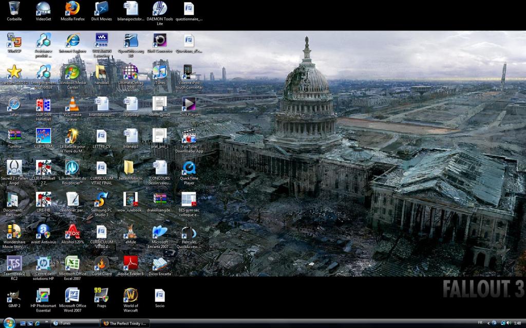Select the drakensangde archive file
Image resolution: width=526 pixels, height=328 pixels.
(x=160, y=202)
